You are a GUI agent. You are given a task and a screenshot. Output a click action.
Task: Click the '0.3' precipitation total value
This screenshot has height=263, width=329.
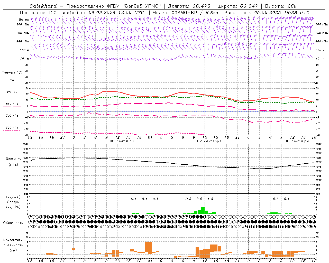click(188, 199)
